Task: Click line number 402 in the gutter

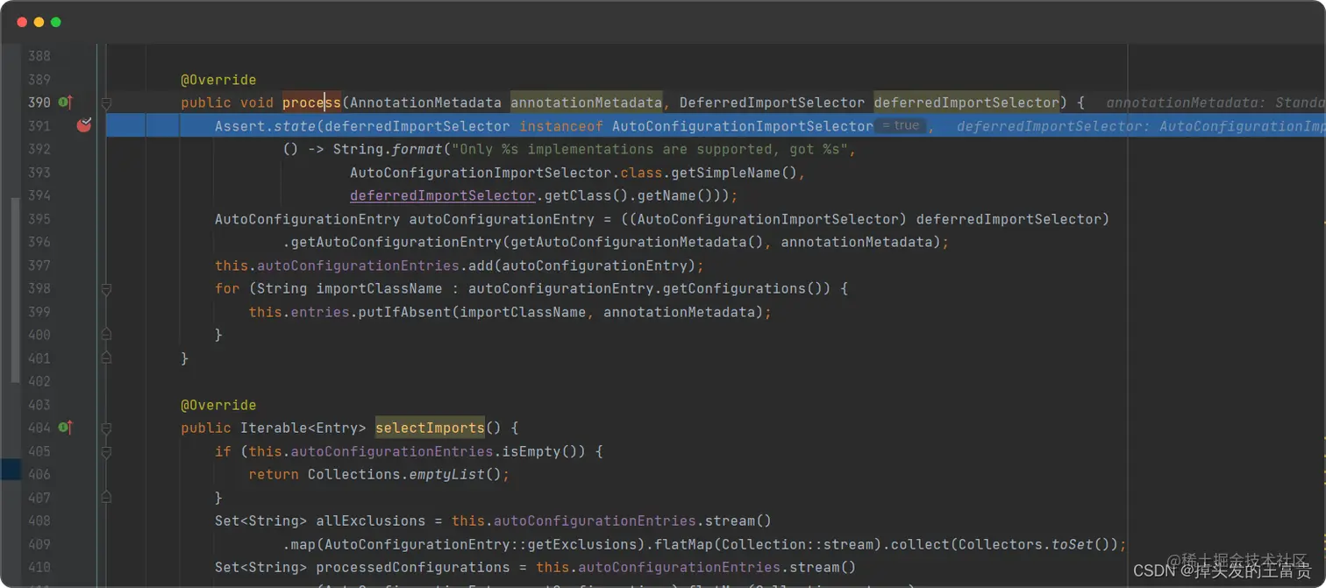Action: click(x=39, y=381)
